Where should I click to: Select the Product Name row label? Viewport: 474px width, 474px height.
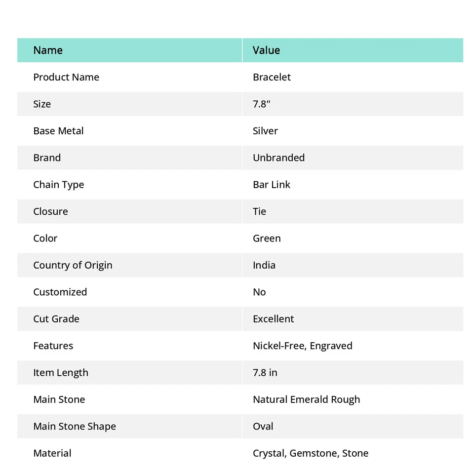click(66, 77)
